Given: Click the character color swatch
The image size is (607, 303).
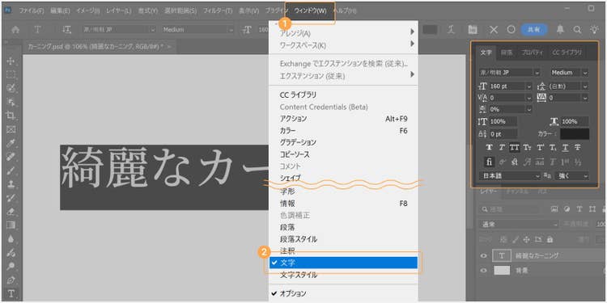Looking at the screenshot, I should 575,134.
